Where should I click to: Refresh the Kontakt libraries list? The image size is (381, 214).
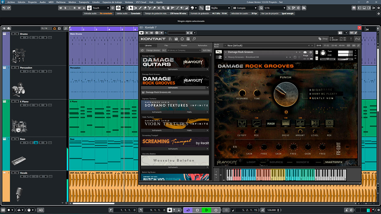143,50
